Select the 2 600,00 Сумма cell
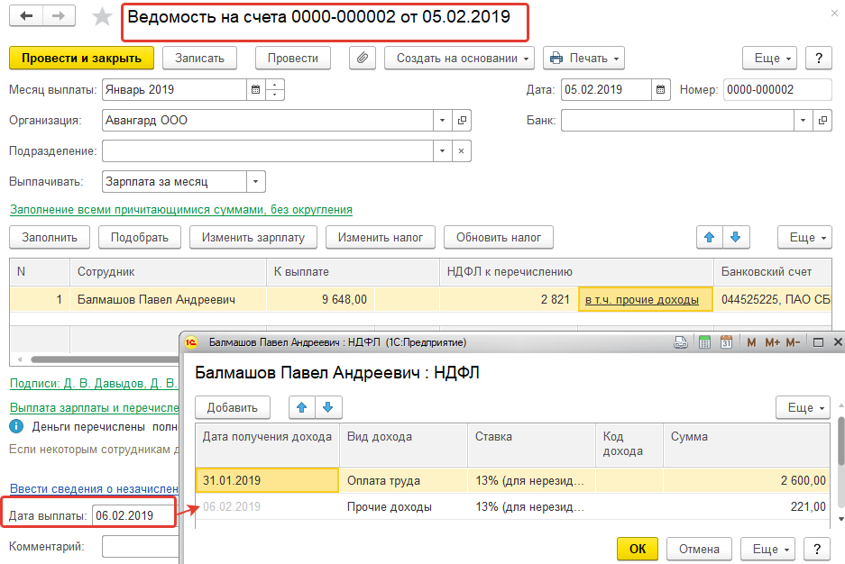Viewport: 845px width, 564px height. (x=747, y=480)
